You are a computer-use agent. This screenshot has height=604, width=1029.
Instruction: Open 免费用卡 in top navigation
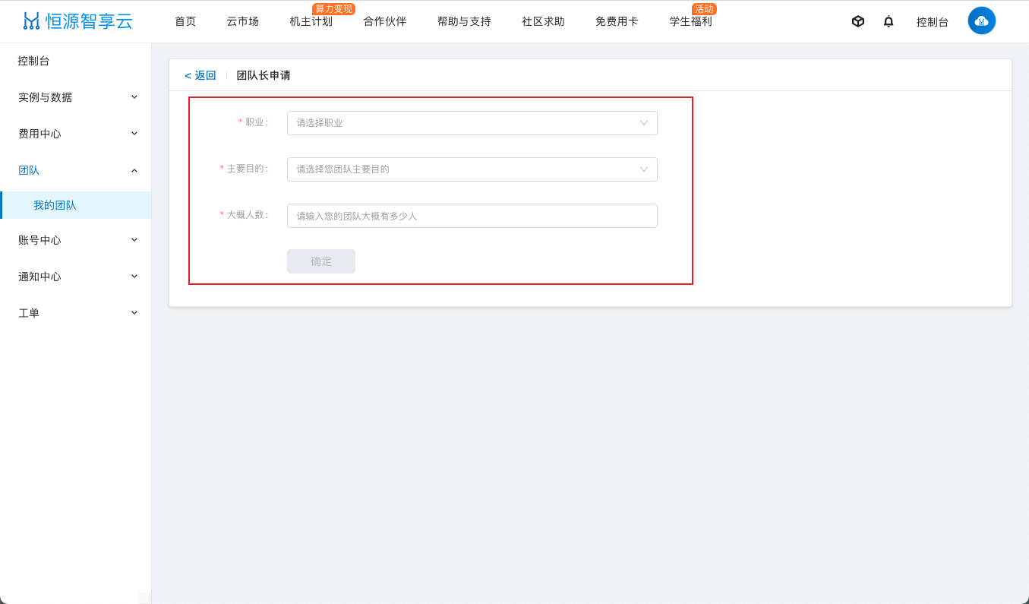[617, 21]
